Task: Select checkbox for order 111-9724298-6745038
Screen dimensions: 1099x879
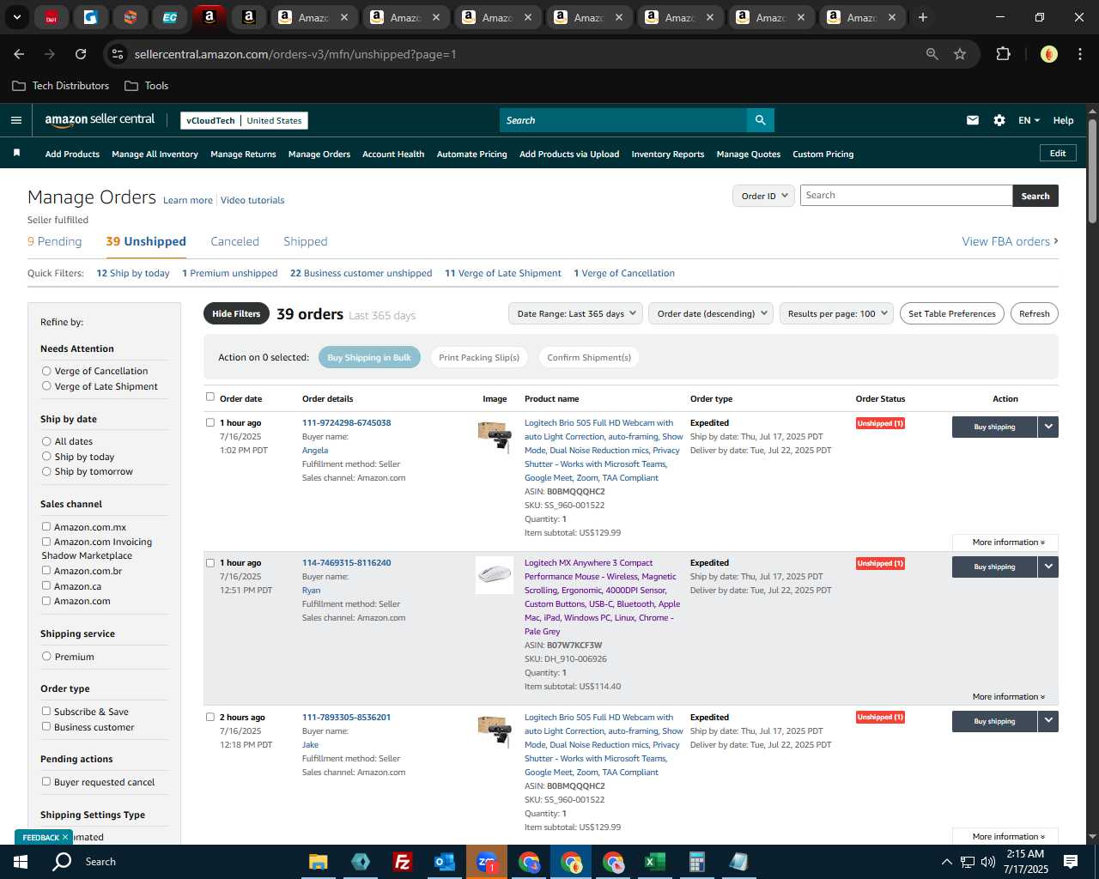Action: point(210,422)
